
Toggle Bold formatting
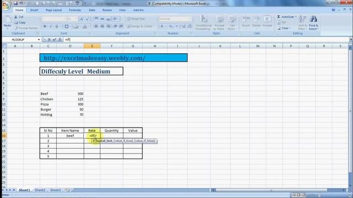pyautogui.click(x=45, y=26)
